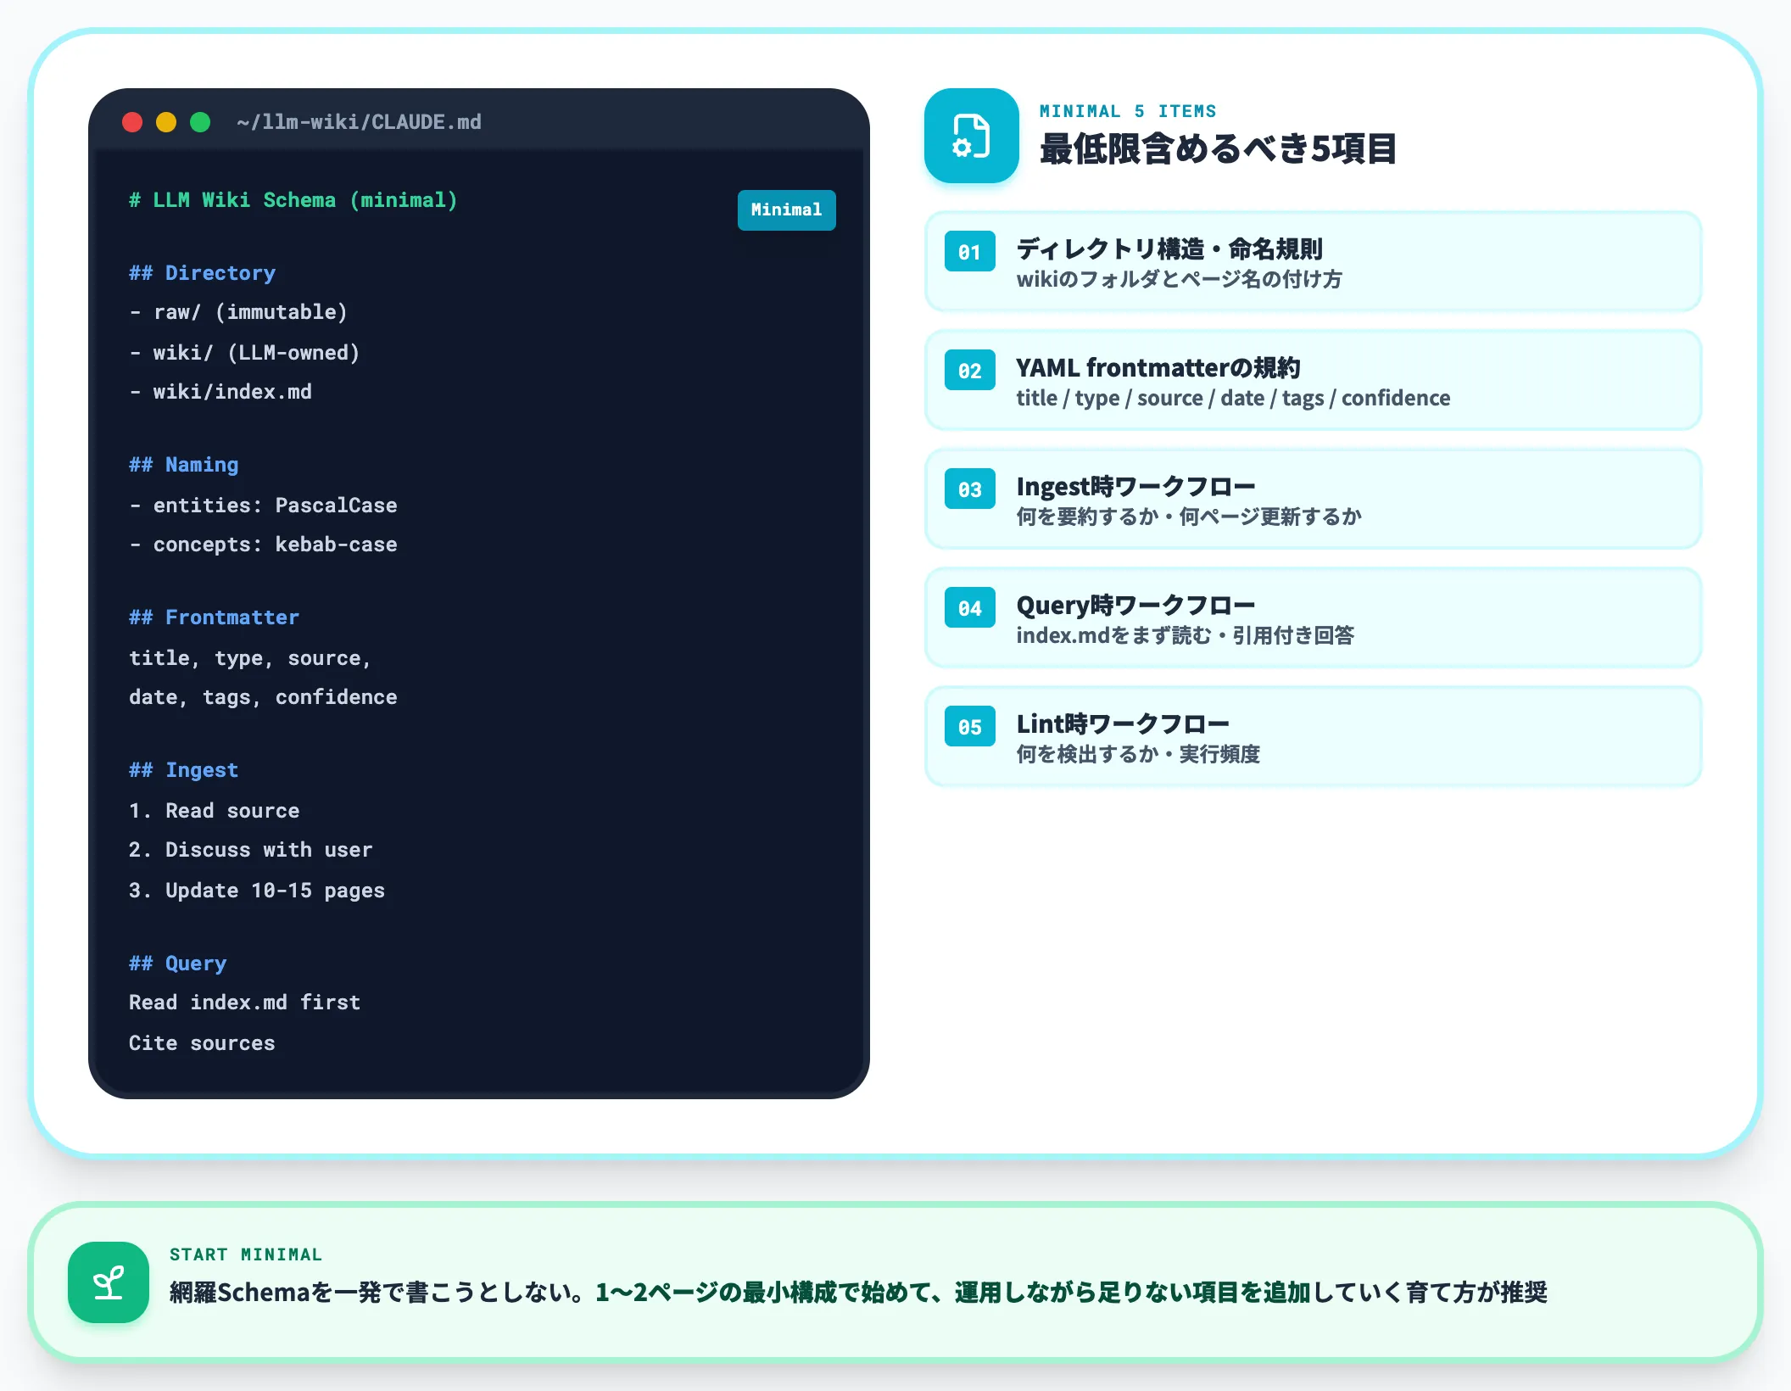Image resolution: width=1791 pixels, height=1391 pixels.
Task: Click the 05 number badge
Action: tap(969, 727)
